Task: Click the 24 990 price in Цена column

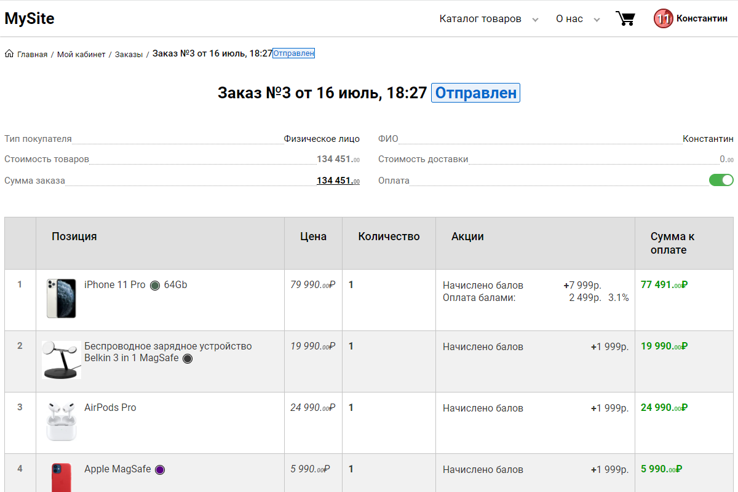Action: click(x=313, y=407)
